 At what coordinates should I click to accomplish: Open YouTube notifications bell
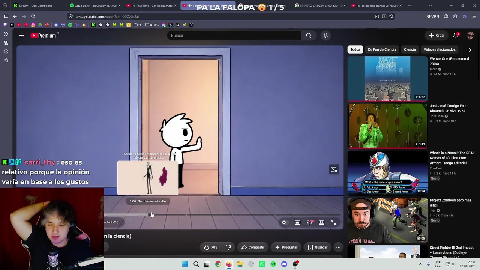456,36
